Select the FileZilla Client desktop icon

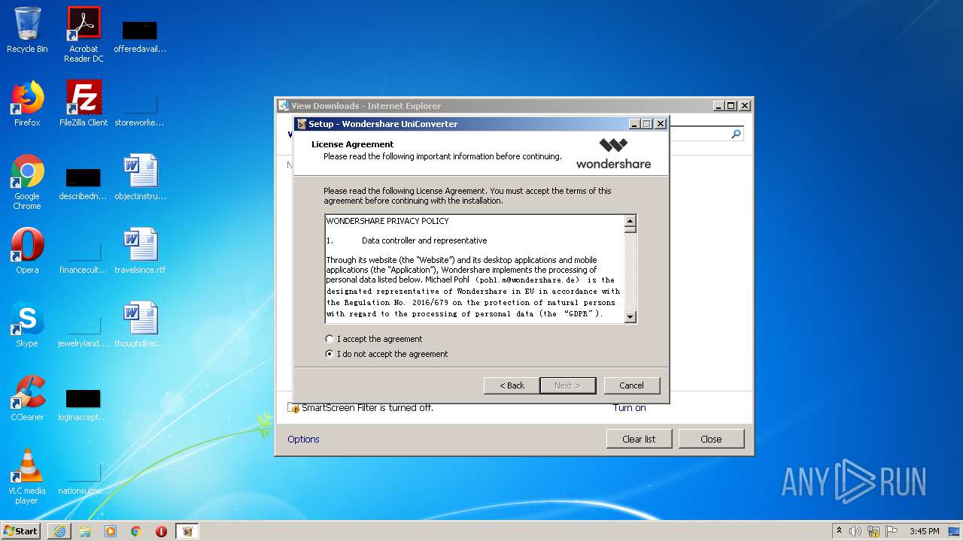(x=84, y=104)
